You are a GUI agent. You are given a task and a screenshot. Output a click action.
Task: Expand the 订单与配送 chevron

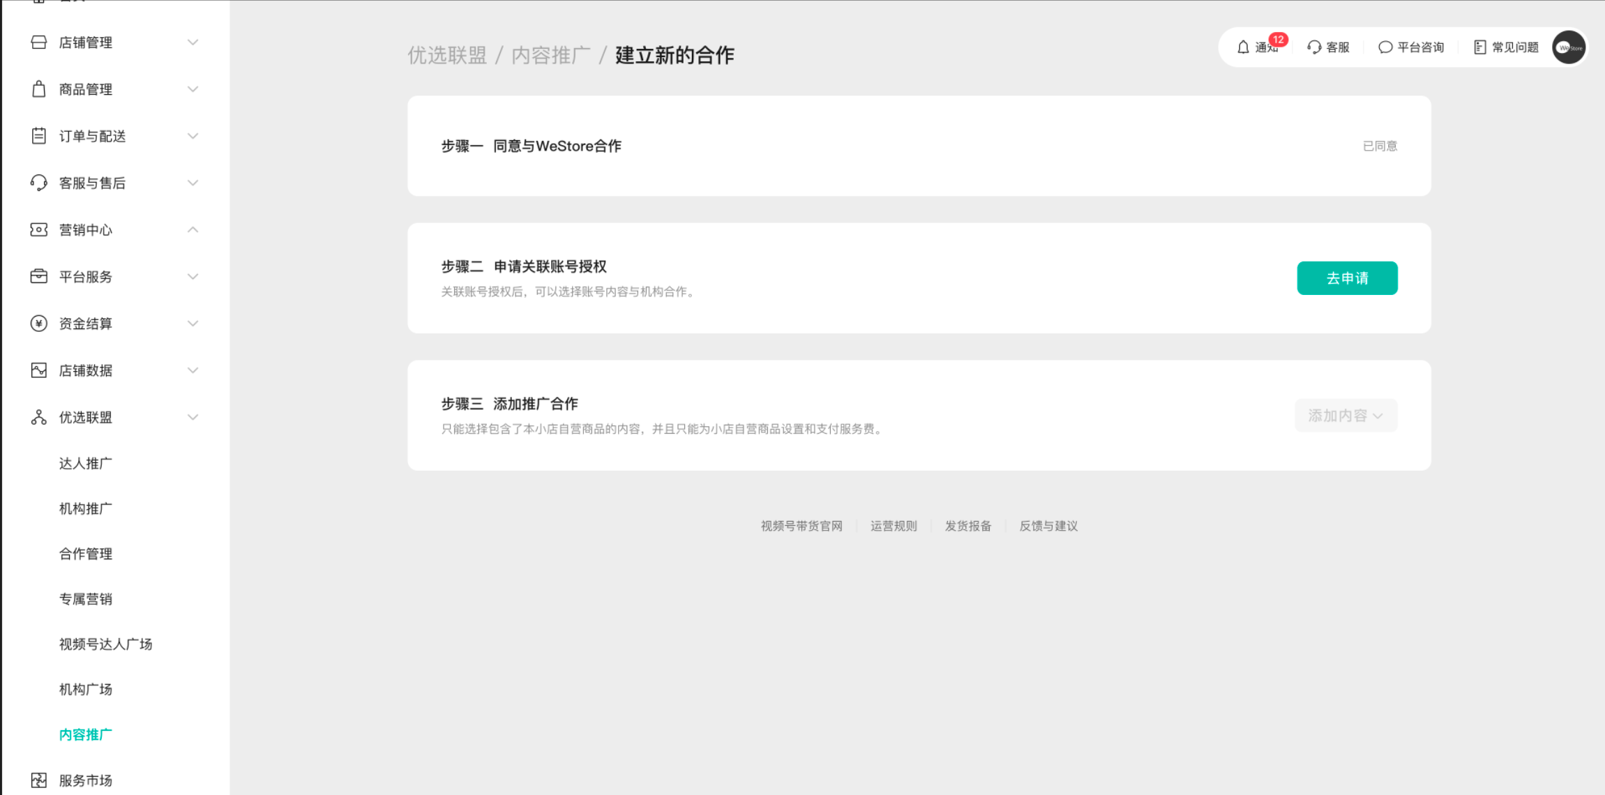(193, 136)
